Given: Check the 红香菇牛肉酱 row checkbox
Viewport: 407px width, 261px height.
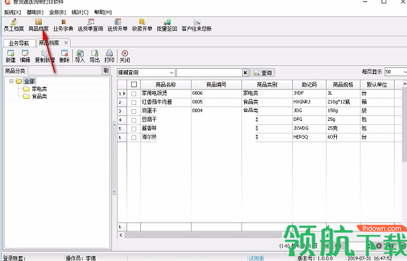Looking at the screenshot, I should pyautogui.click(x=133, y=102).
